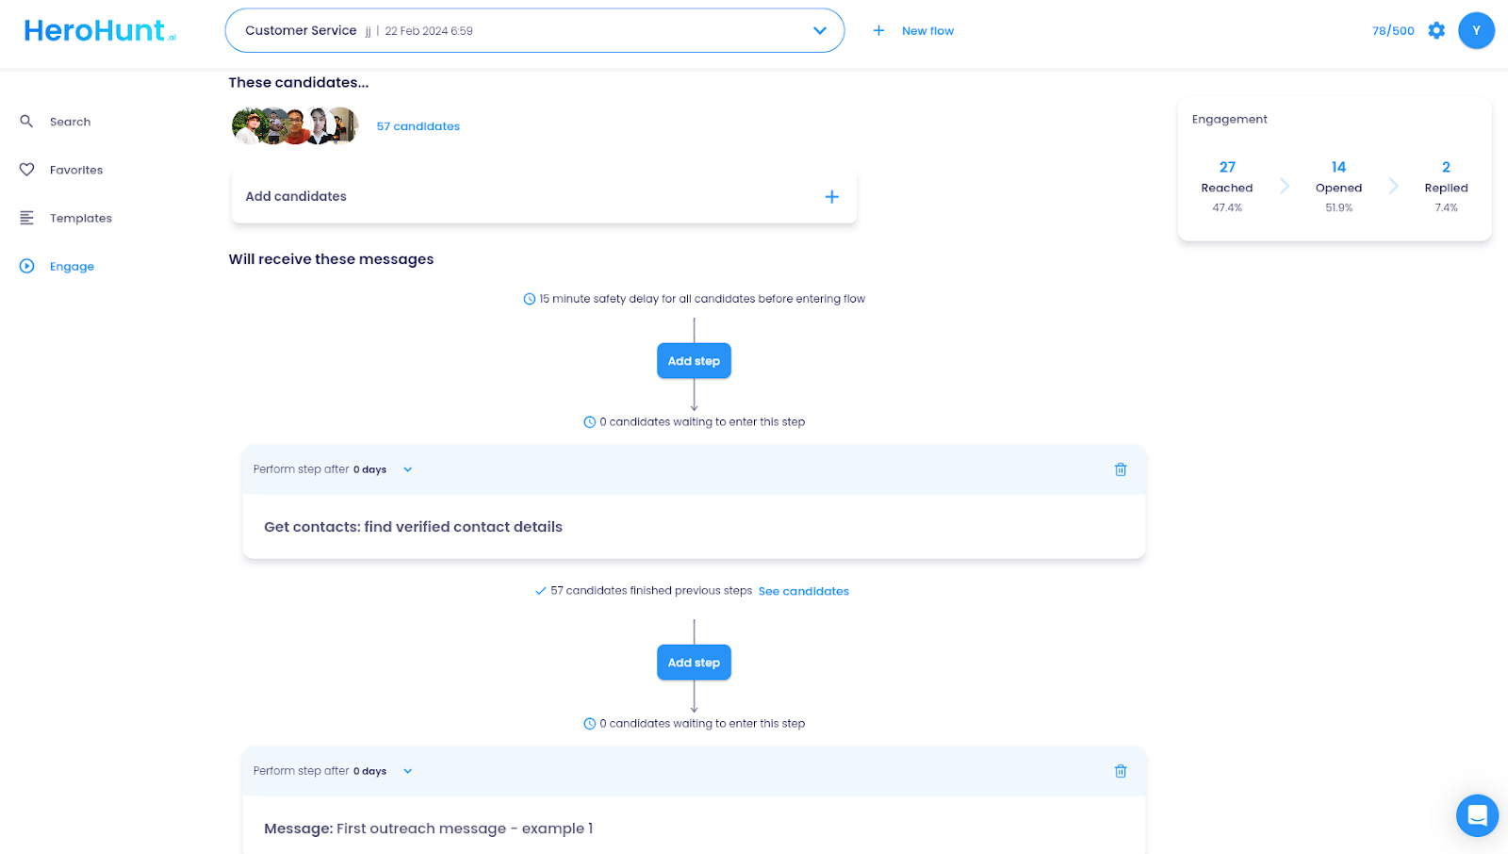
Task: Open the settings gear icon
Action: coord(1435,31)
